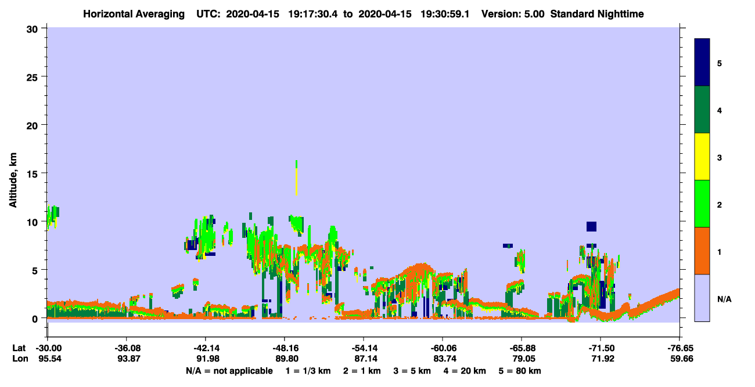Click the latitude value -42.14
Viewport: 755px width, 387px height.
tap(205, 348)
